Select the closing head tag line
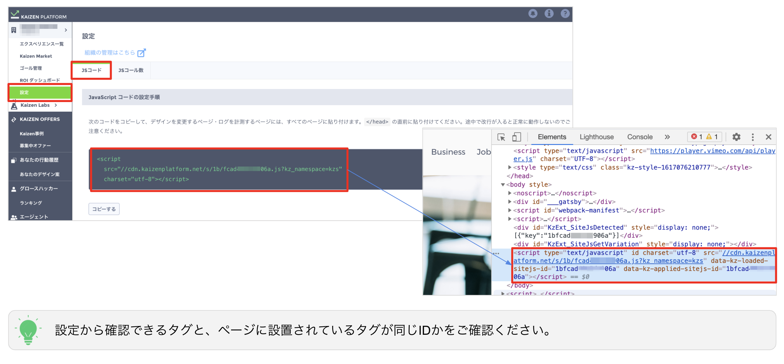 pyautogui.click(x=520, y=176)
